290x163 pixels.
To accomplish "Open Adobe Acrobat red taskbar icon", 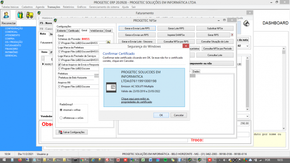I will coord(118,160).
